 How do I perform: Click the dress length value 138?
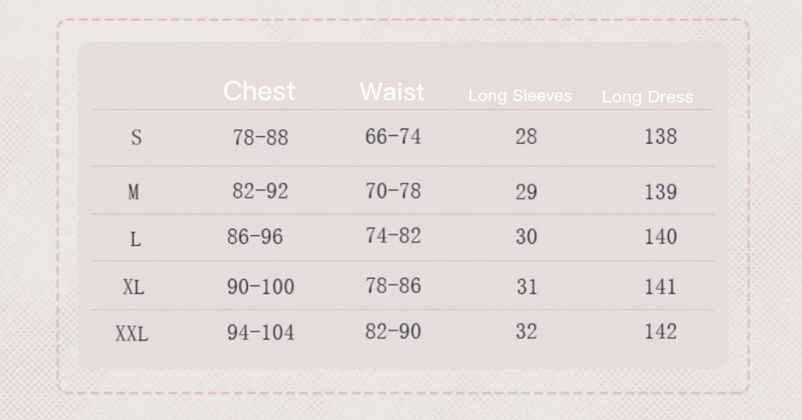[660, 137]
